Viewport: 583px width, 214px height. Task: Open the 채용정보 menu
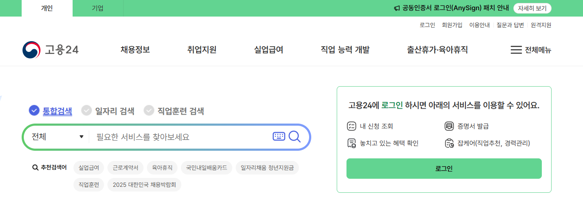coord(135,50)
